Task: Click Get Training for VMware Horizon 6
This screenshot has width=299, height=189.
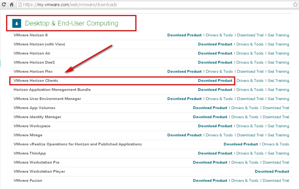Action: click(x=278, y=35)
